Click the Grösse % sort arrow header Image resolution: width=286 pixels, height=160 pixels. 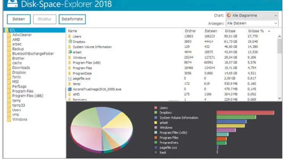(269, 31)
